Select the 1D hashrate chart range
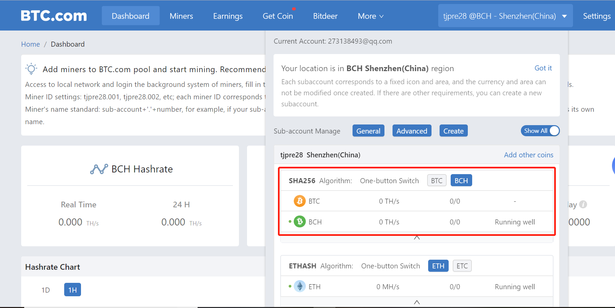 (46, 290)
